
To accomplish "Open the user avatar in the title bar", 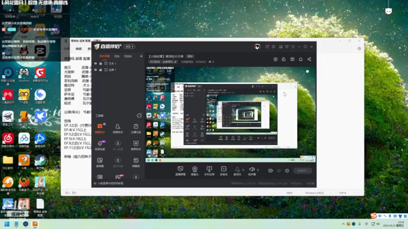I will [x=258, y=47].
